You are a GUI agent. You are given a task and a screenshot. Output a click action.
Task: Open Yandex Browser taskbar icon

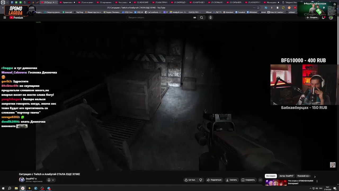[x=23, y=188]
